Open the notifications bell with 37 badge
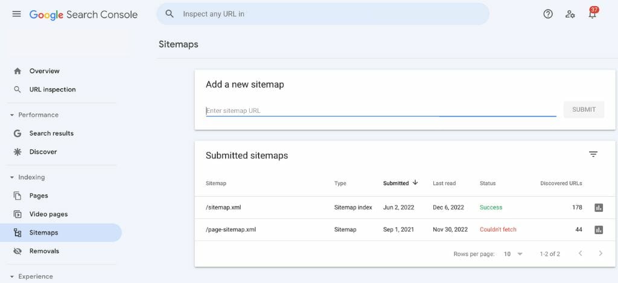Screen dimensions: 618x283 (593, 14)
